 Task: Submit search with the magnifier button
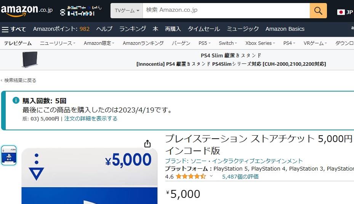318,11
